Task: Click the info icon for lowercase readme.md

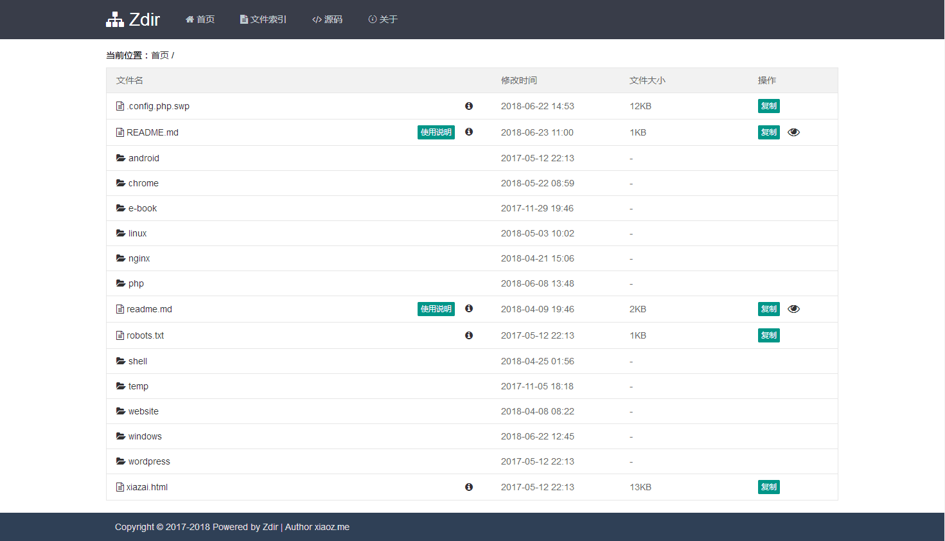Action: (469, 308)
